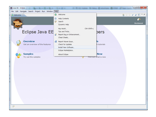The height and width of the screenshot is (117, 156).
Task: Select Check for Updates
Action: click(x=65, y=44)
